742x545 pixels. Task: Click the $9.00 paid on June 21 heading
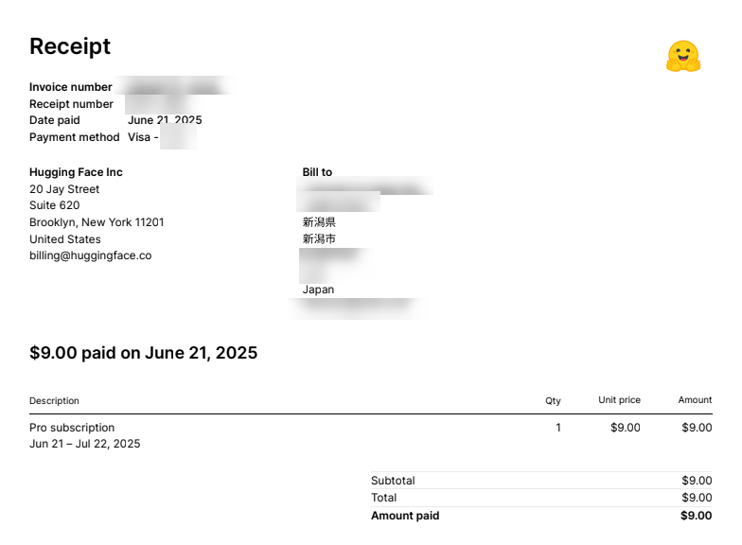tap(143, 353)
